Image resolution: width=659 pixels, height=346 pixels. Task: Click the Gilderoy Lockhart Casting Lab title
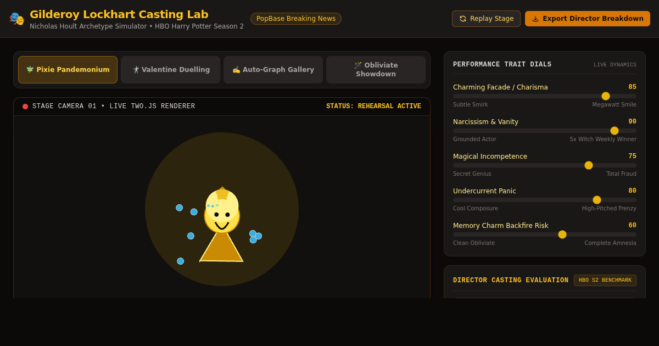point(119,14)
